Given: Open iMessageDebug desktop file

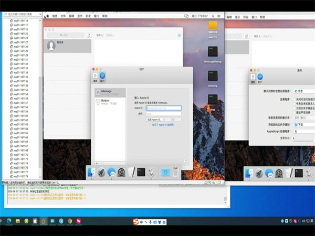Looking at the screenshot, I should point(213,52).
